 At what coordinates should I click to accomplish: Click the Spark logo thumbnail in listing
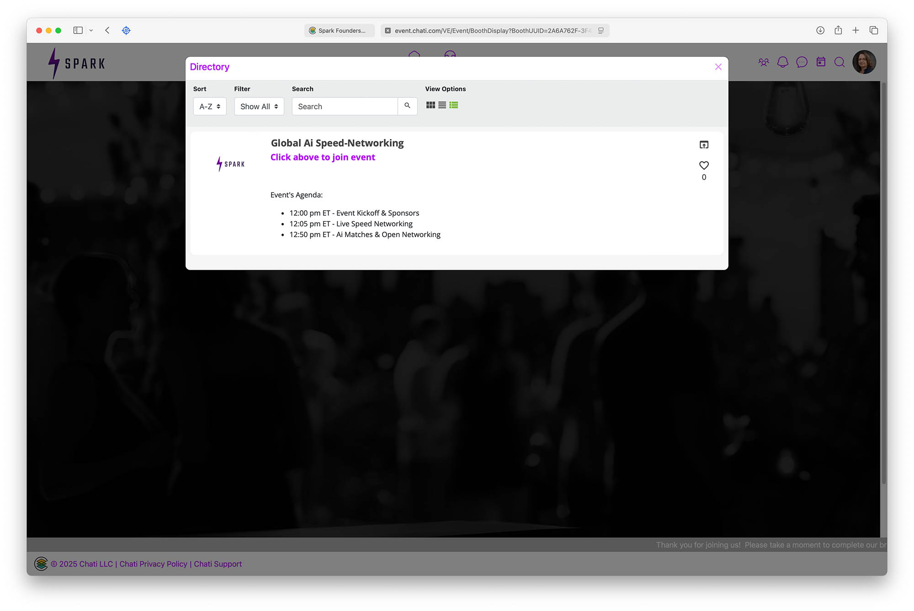(x=230, y=164)
